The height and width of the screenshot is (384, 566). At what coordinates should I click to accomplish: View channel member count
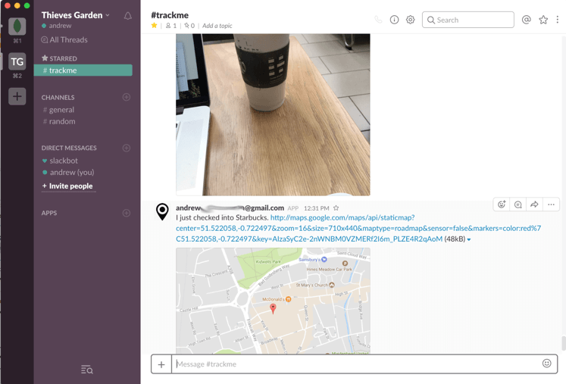pyautogui.click(x=171, y=26)
